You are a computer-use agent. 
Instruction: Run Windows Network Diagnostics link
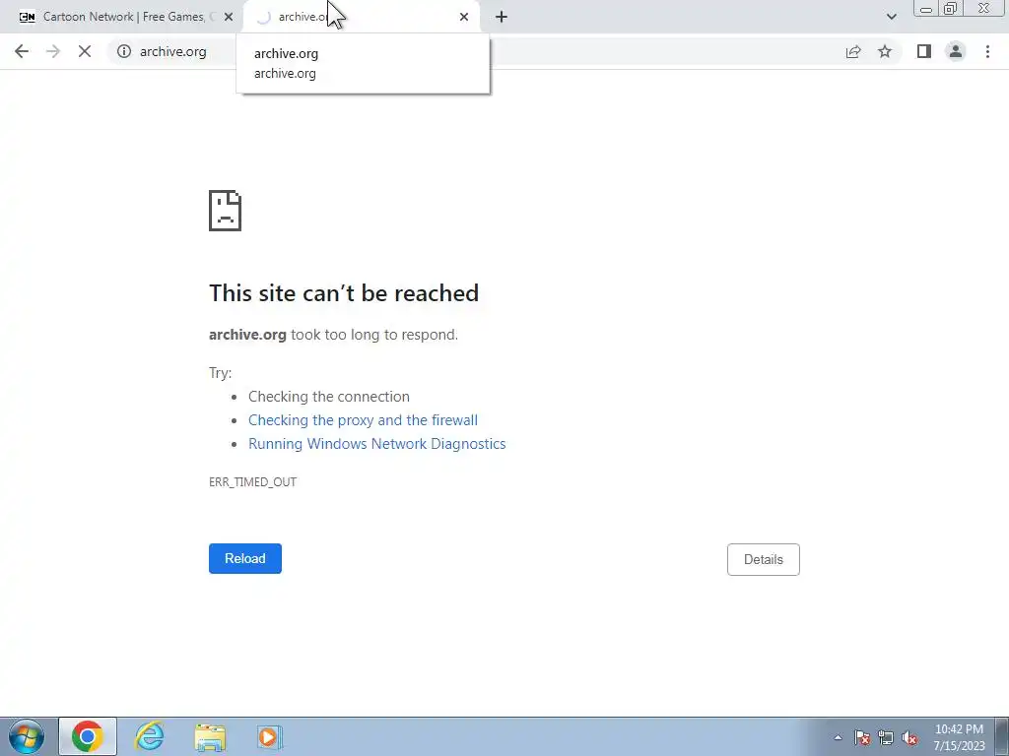click(x=377, y=444)
